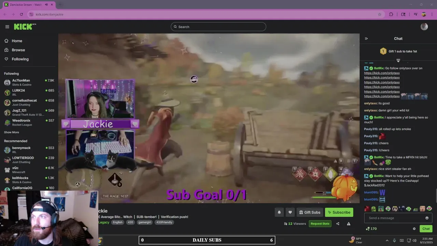Image resolution: width=437 pixels, height=246 pixels.
Task: Open JugZ_121's channel
Action: tap(29, 112)
